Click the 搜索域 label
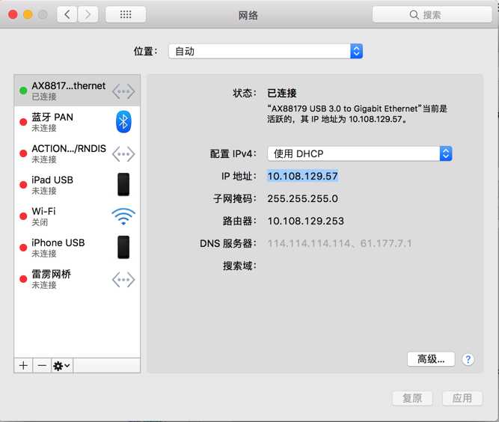The width and height of the screenshot is (499, 422). click(x=239, y=266)
